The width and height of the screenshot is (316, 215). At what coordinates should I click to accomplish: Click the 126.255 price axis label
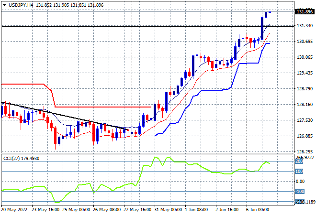pyautogui.click(x=305, y=151)
